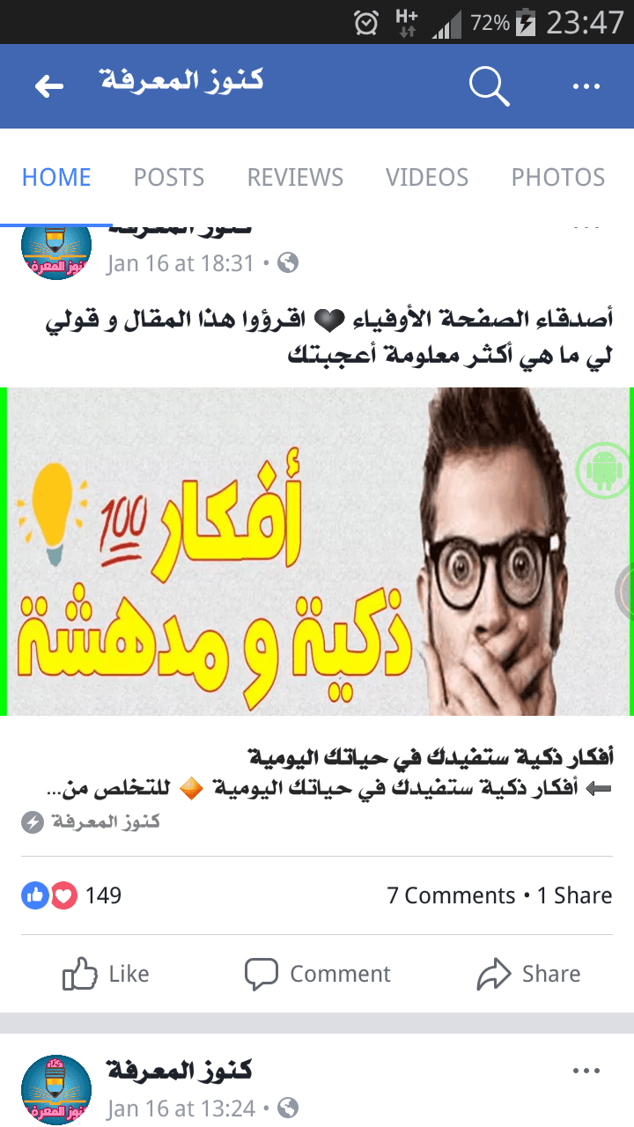The height and width of the screenshot is (1127, 634).
Task: Open page options three-dot menu in header
Action: pyautogui.click(x=586, y=86)
